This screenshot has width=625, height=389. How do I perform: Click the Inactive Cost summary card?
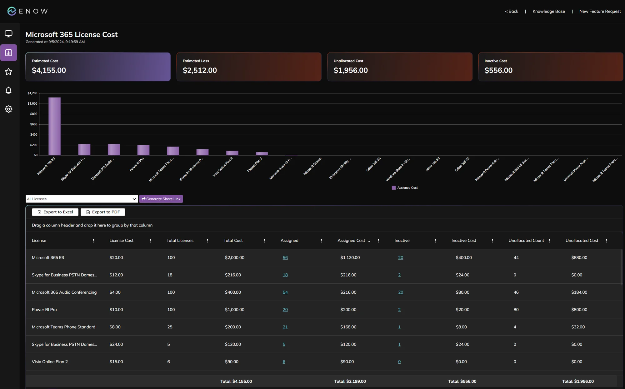(551, 67)
